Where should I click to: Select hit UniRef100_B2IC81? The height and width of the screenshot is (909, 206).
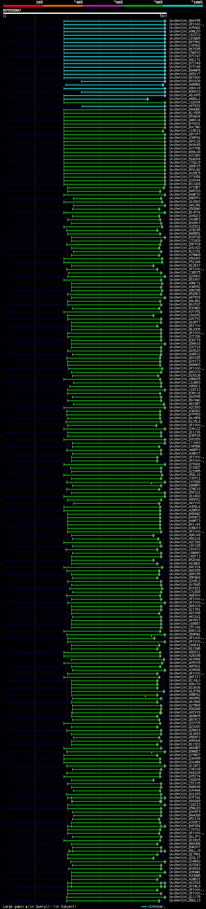185,252
